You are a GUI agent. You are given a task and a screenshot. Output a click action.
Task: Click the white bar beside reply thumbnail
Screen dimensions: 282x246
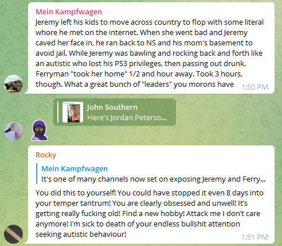tap(58, 112)
